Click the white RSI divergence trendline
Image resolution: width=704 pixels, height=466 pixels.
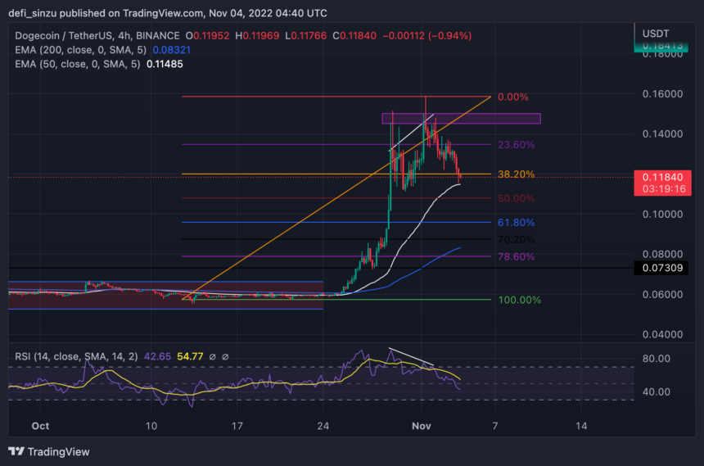(x=409, y=358)
